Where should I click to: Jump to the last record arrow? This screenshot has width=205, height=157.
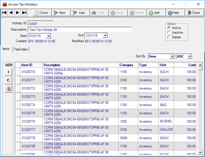point(24,12)
